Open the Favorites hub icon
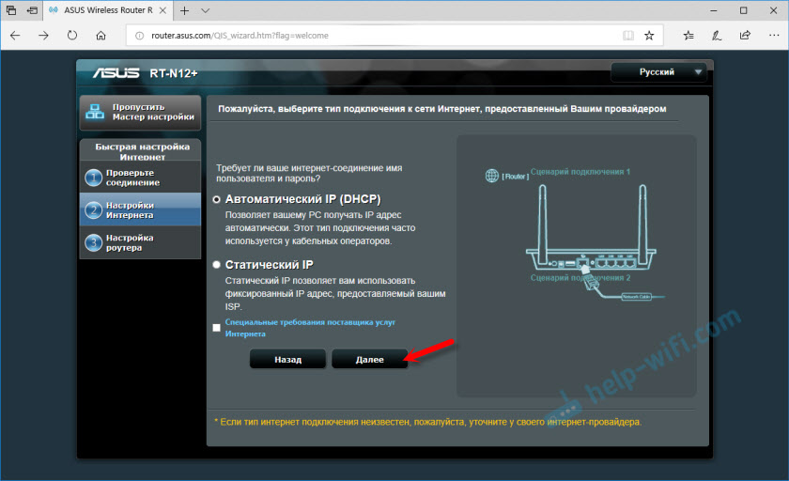 pos(688,36)
